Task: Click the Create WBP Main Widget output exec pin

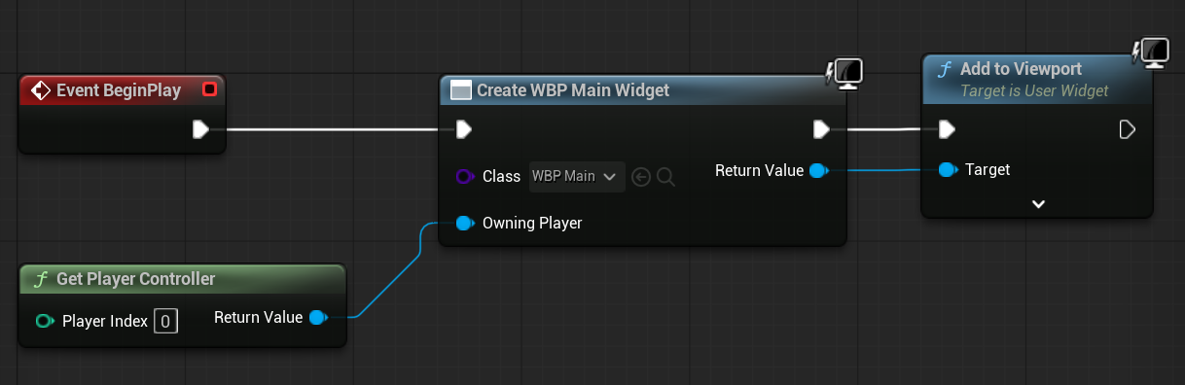Action: coord(821,129)
